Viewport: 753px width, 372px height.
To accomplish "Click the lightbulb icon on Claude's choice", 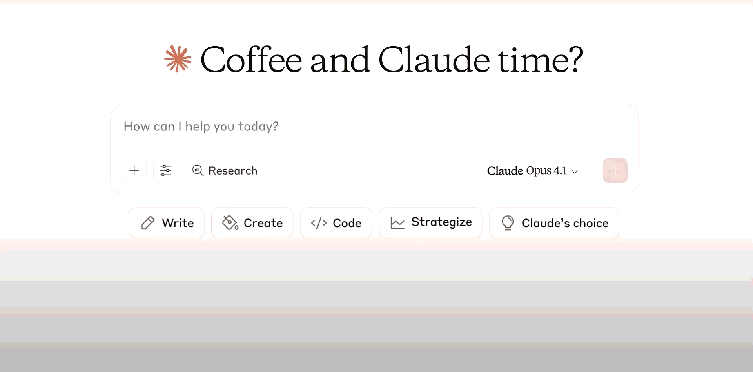I will (508, 223).
